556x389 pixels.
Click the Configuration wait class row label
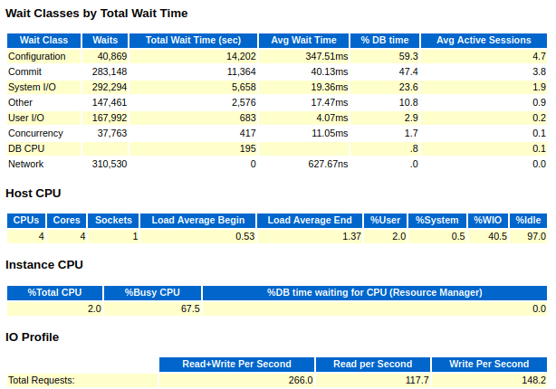(x=37, y=56)
